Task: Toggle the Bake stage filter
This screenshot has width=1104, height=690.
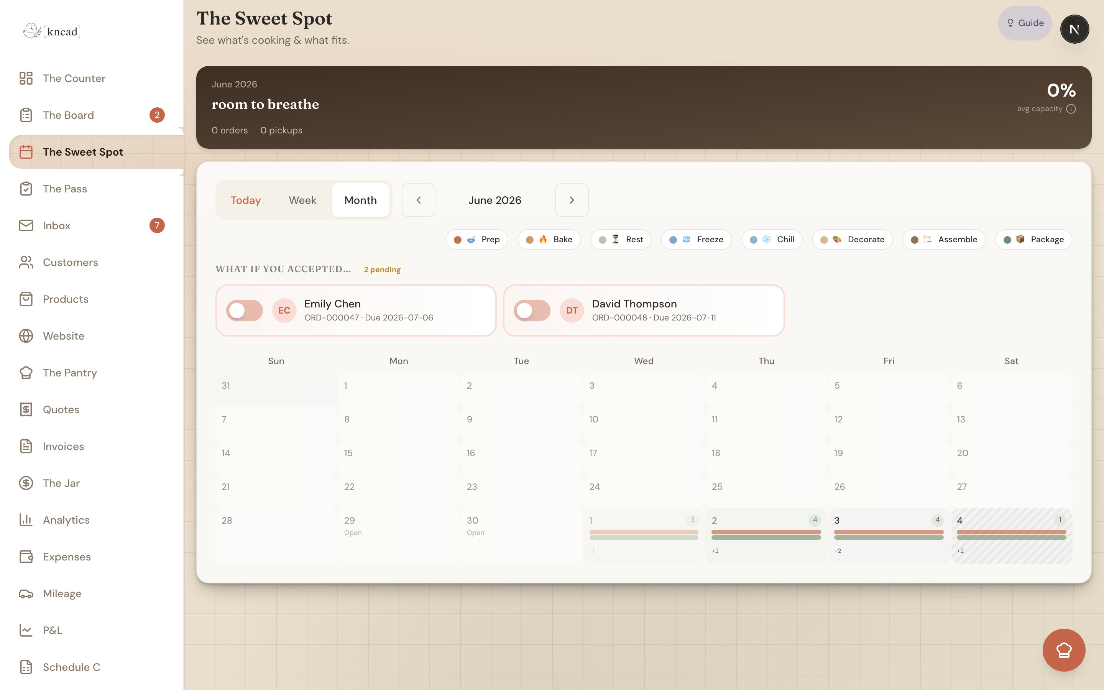Action: [x=549, y=240]
